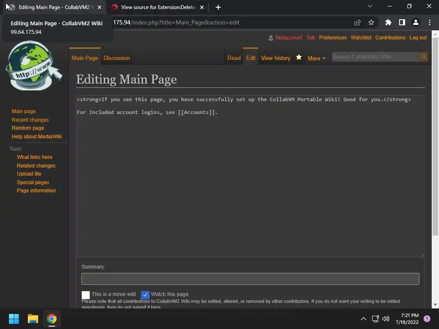The height and width of the screenshot is (329, 439).
Task: Go to Main page in sidebar
Action: (24, 111)
